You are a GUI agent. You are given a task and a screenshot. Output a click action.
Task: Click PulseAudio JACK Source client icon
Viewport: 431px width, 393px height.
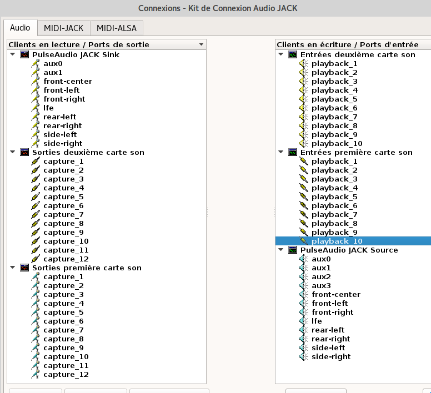click(x=293, y=250)
